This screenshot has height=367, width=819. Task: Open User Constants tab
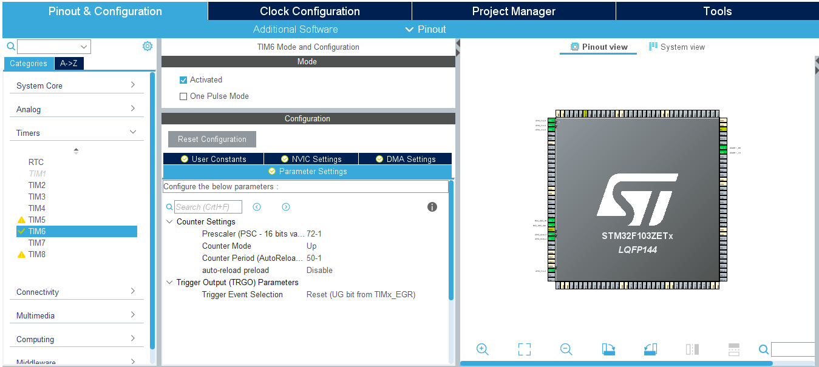[213, 159]
